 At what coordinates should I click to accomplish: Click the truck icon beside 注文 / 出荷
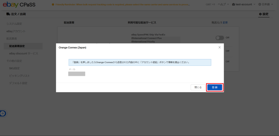click(8, 14)
